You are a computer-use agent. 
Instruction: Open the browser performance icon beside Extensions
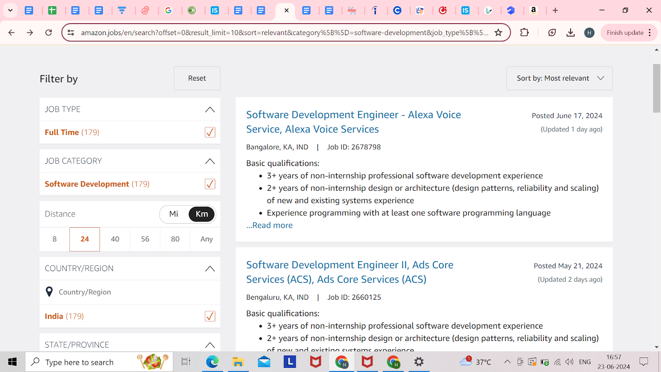point(552,33)
